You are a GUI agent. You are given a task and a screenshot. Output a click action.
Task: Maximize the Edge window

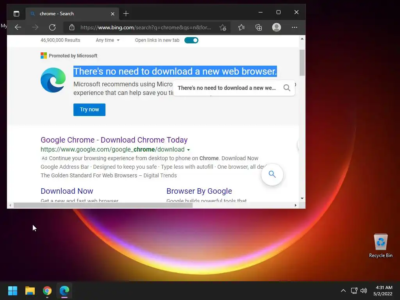278,12
